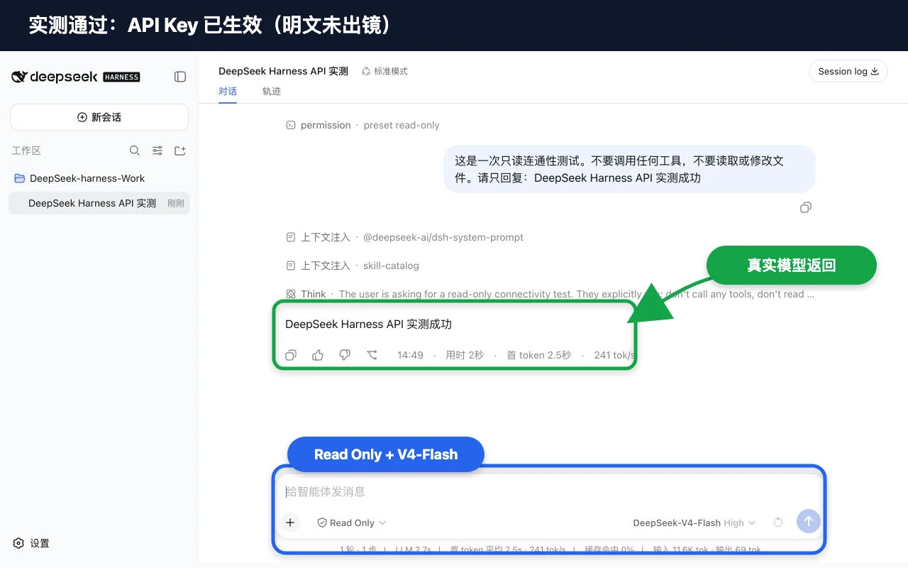The height and width of the screenshot is (568, 908).
Task: Focus the 给智能体发消息 message input
Action: click(x=548, y=491)
